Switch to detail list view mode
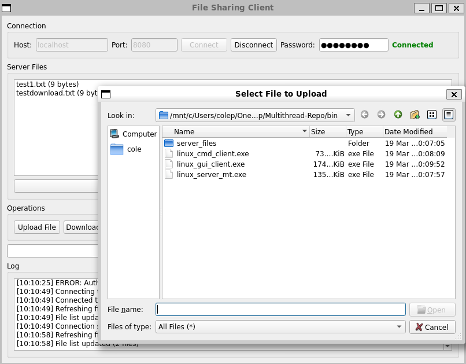 click(x=448, y=115)
